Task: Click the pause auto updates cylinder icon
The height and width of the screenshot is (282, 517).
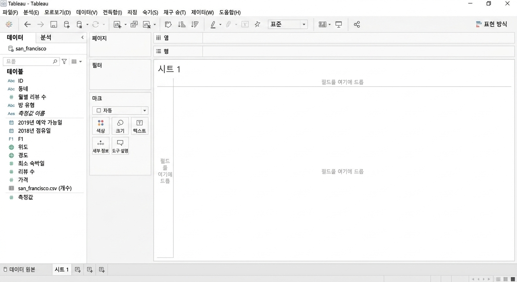Action: [79, 25]
